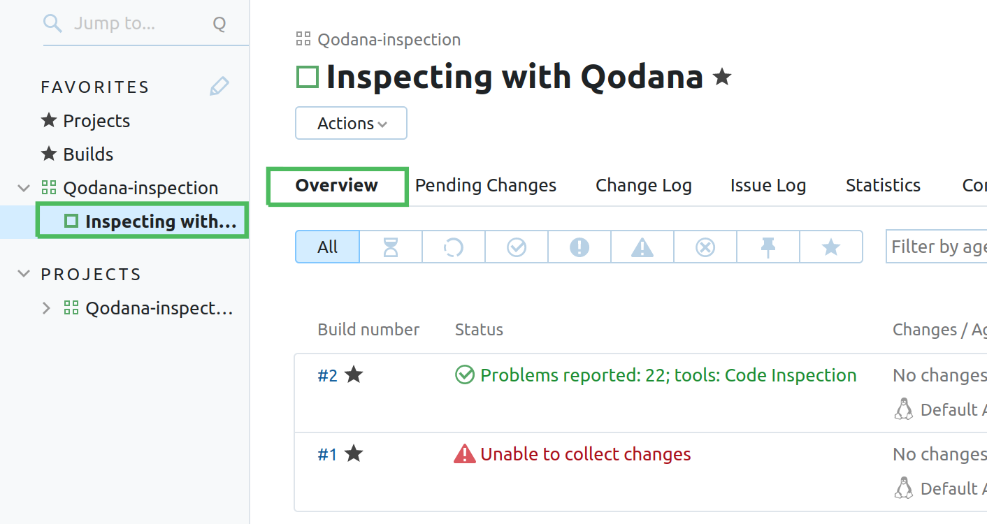Open build #2 link
Image resolution: width=987 pixels, height=524 pixels.
(327, 376)
